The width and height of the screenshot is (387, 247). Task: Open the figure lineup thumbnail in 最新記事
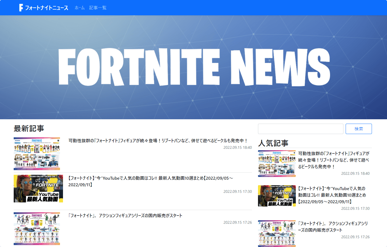pyautogui.click(x=37, y=154)
